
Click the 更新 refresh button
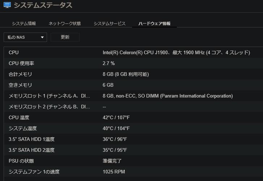pyautogui.click(x=65, y=37)
